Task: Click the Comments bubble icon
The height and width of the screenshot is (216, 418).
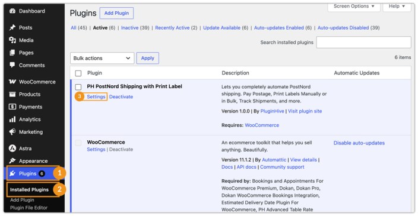Action: tap(12, 65)
